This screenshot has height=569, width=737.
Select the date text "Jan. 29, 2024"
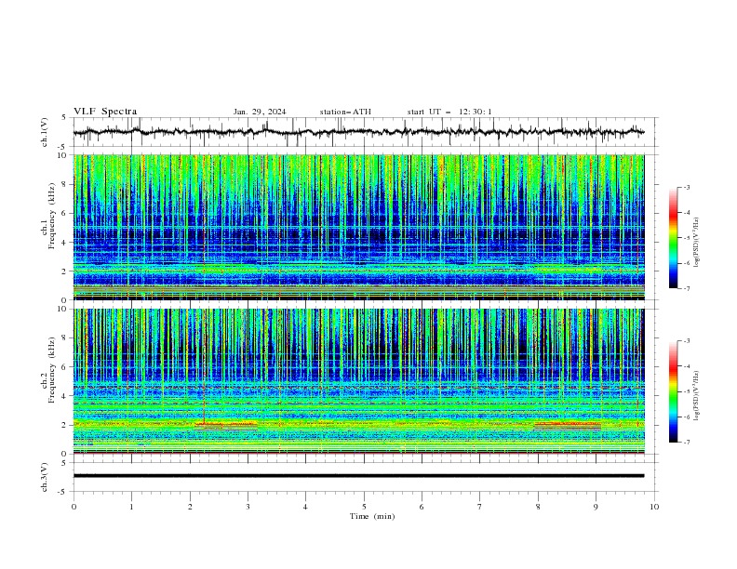[260, 112]
